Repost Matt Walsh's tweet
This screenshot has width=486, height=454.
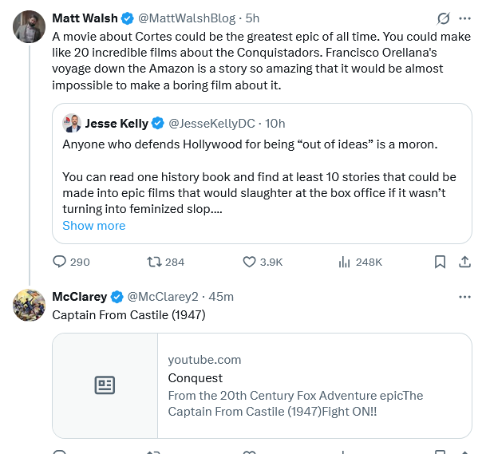coord(155,262)
